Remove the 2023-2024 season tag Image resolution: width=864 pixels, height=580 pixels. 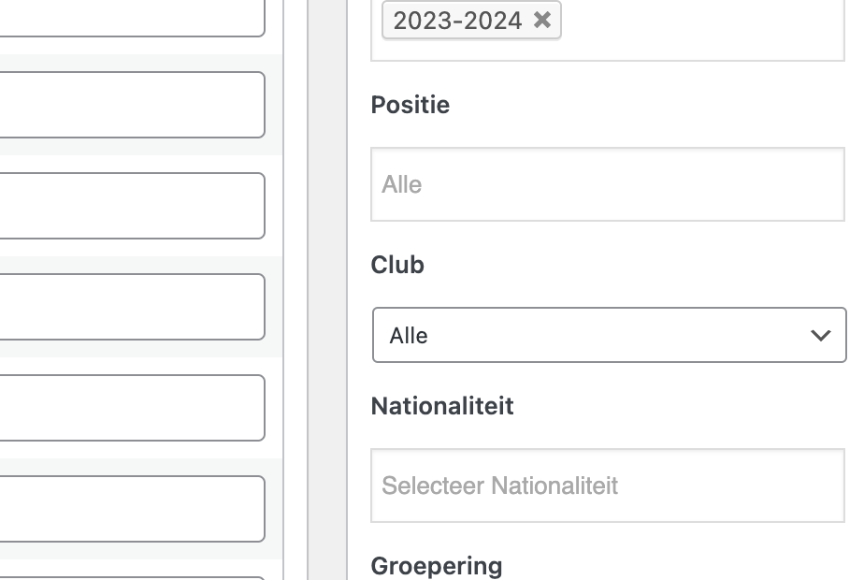(542, 21)
